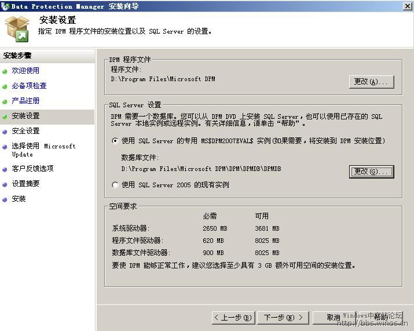
Task: Open the 客户反馈选项 step in sidebar
Action: (32, 169)
